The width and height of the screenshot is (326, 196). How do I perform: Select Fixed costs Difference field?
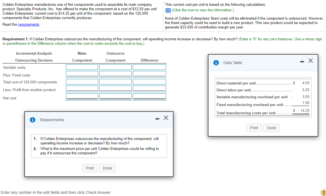tap(149, 74)
